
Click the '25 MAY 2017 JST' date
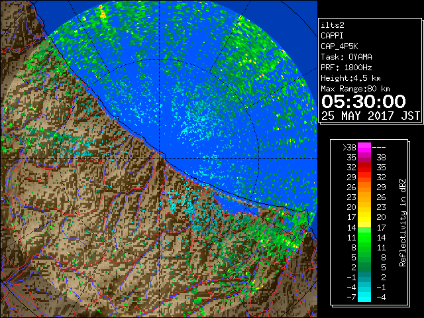(370, 116)
